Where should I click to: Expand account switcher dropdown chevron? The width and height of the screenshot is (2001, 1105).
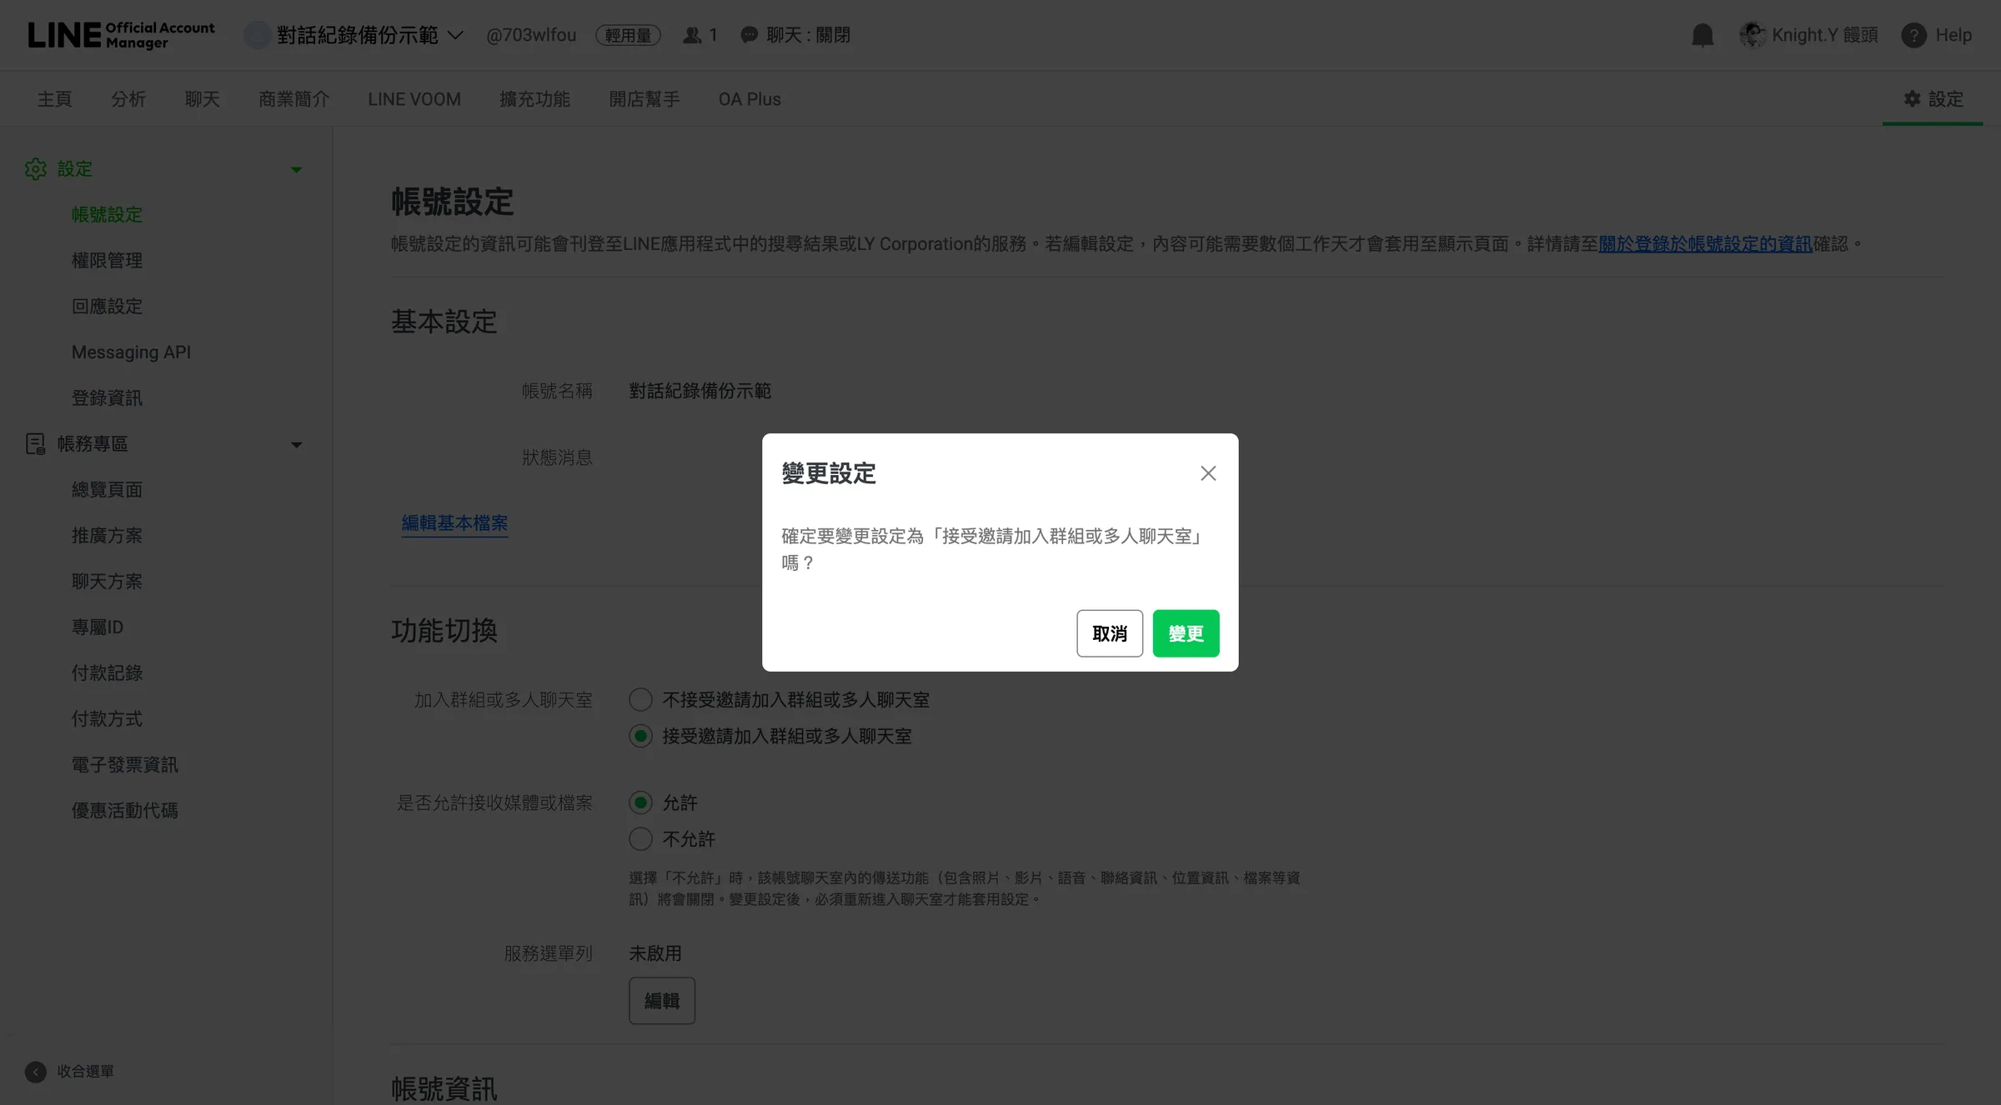[455, 35]
